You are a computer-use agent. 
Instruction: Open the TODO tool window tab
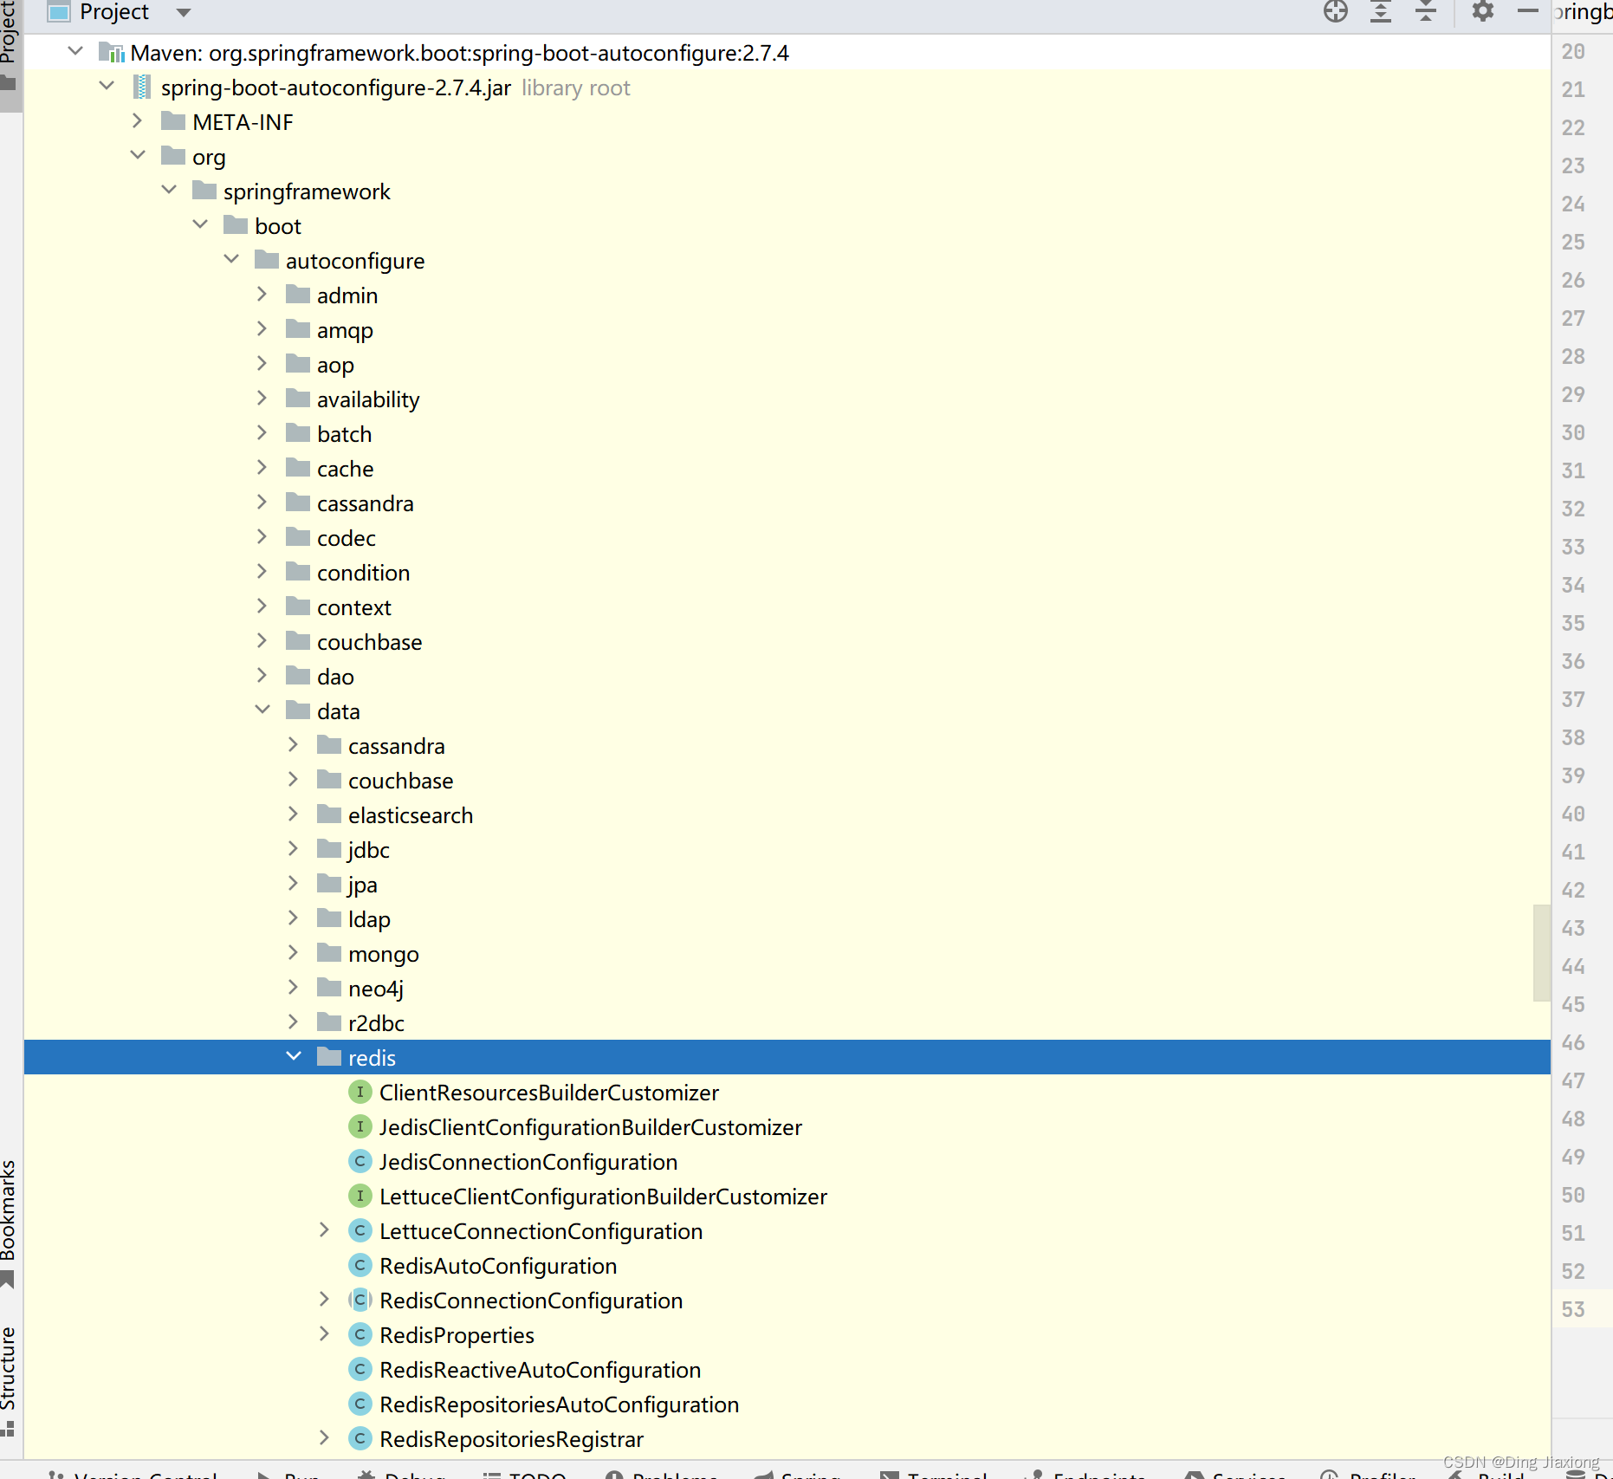coord(525,1474)
